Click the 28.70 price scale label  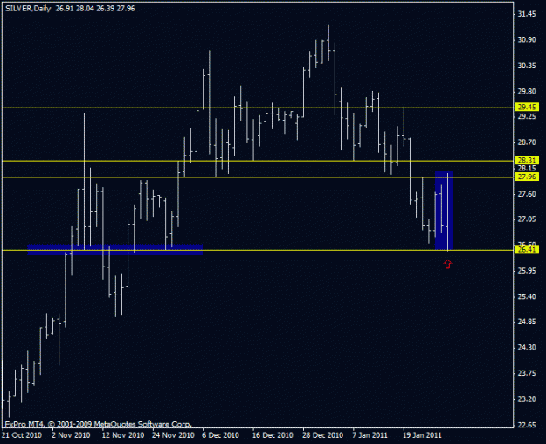click(527, 142)
